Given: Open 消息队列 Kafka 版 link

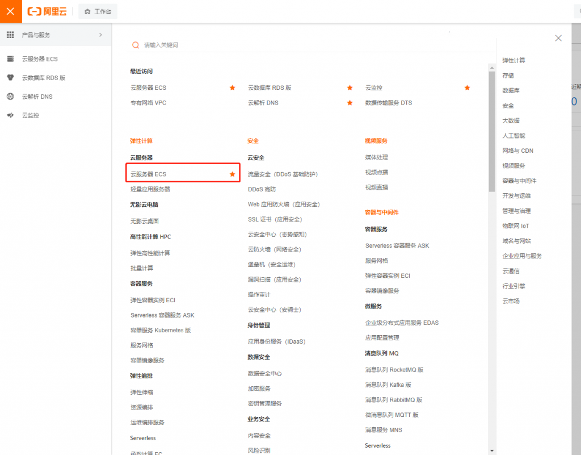Looking at the screenshot, I should tap(388, 385).
